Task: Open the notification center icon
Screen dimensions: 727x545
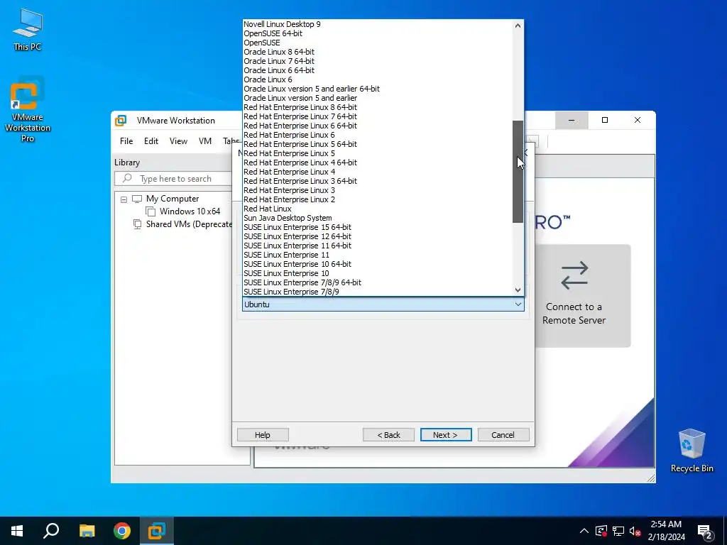Action: click(705, 532)
